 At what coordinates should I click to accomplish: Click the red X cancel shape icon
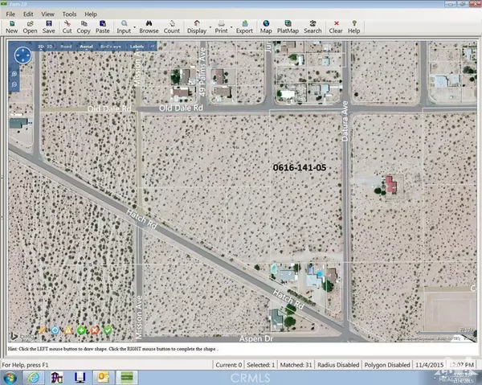95,330
